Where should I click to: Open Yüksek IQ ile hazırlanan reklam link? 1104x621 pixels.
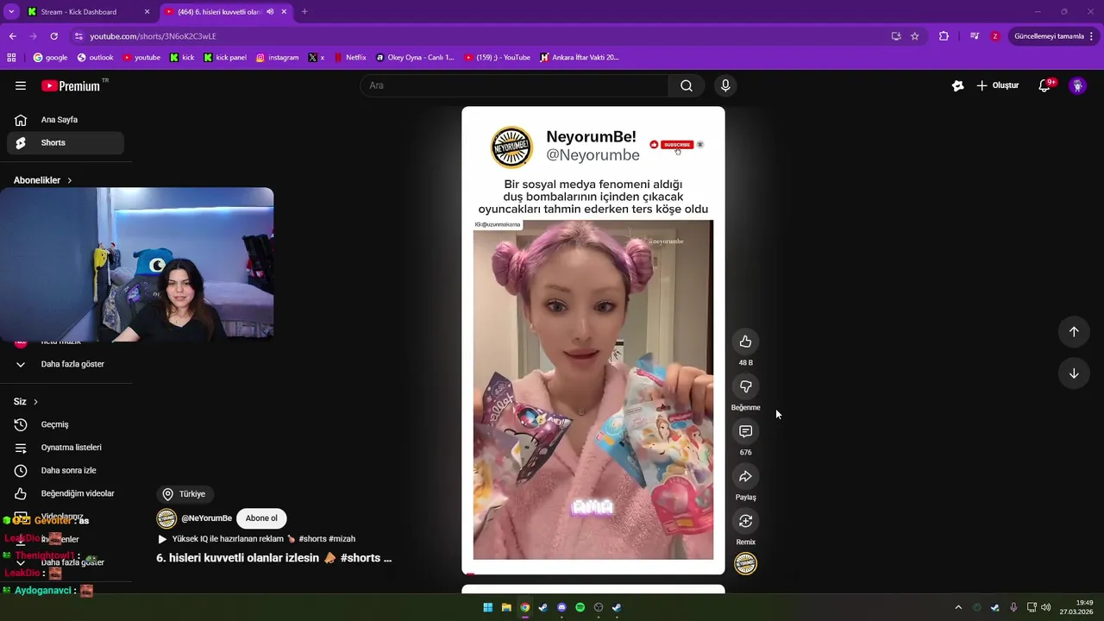tap(255, 539)
